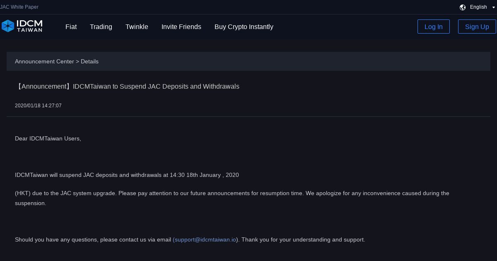Click the "Dear IDCMTaiwan Users" greeting
This screenshot has width=497, height=261.
tap(48, 138)
